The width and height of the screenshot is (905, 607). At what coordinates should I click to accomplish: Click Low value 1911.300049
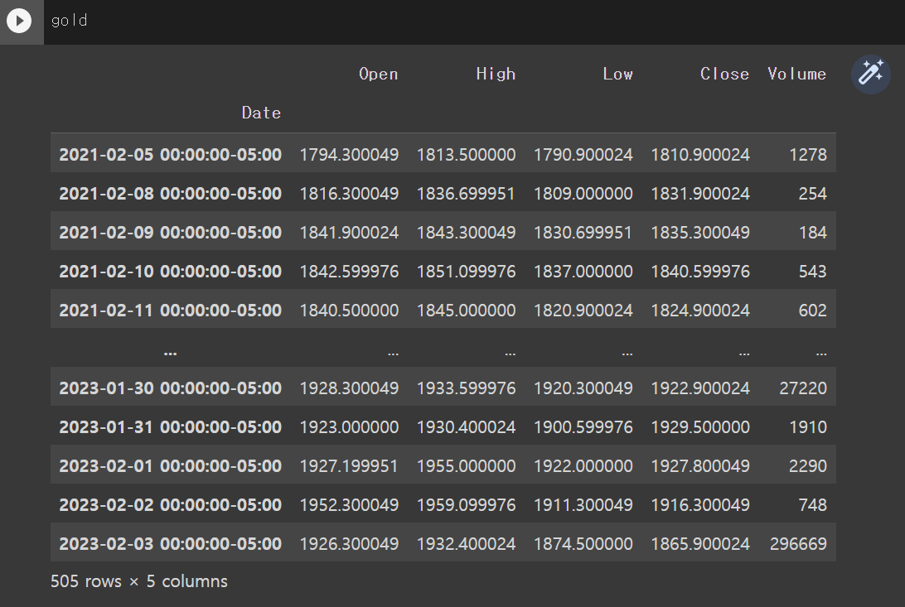[583, 505]
